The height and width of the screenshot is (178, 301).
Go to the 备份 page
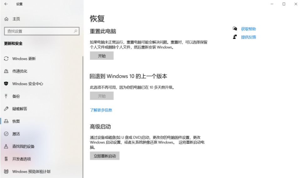[16, 96]
